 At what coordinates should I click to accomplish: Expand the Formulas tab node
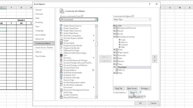(x=114, y=55)
